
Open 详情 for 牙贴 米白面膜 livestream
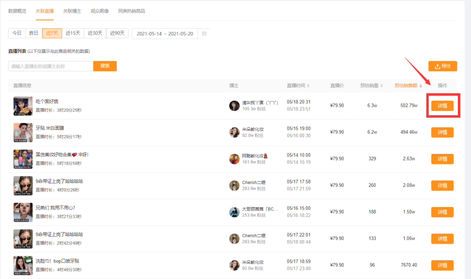coord(442,132)
